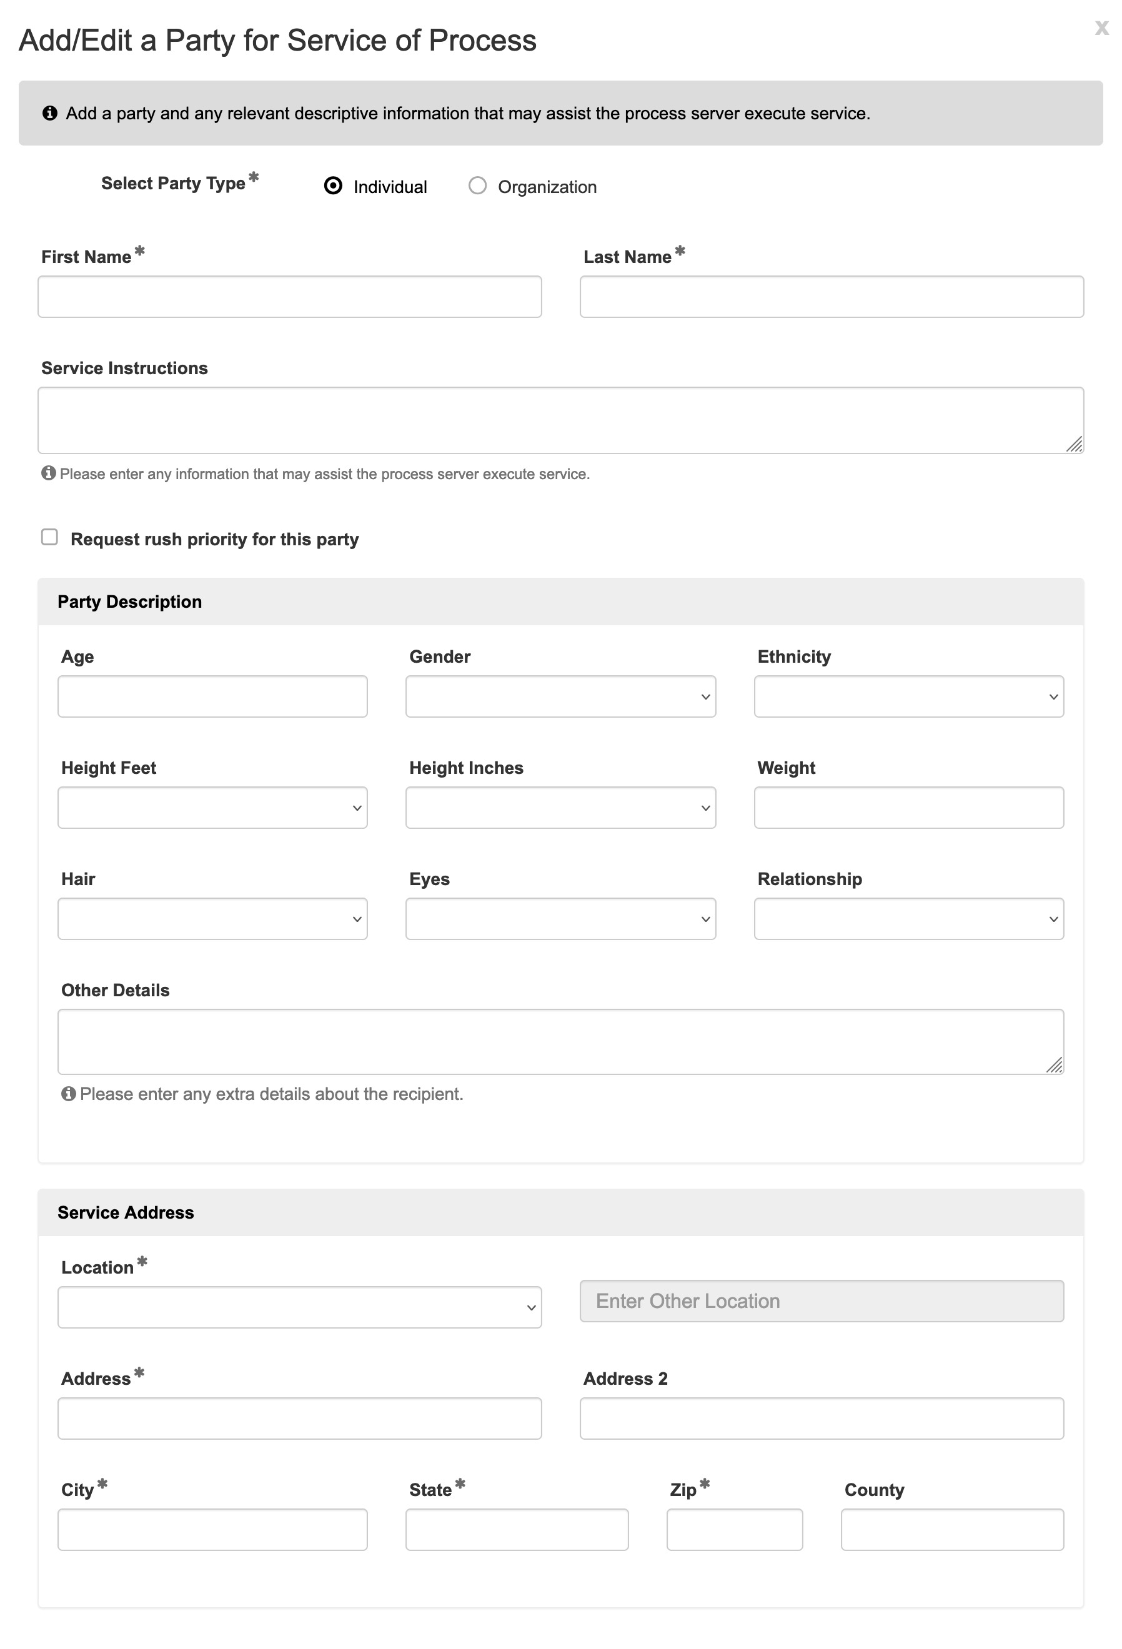Select the Individual party type
This screenshot has width=1122, height=1649.
335,186
